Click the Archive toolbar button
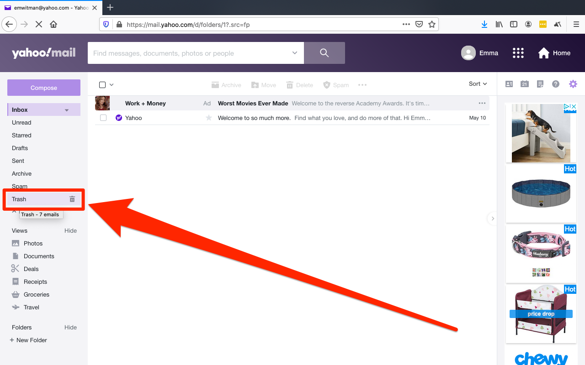 coord(226,85)
